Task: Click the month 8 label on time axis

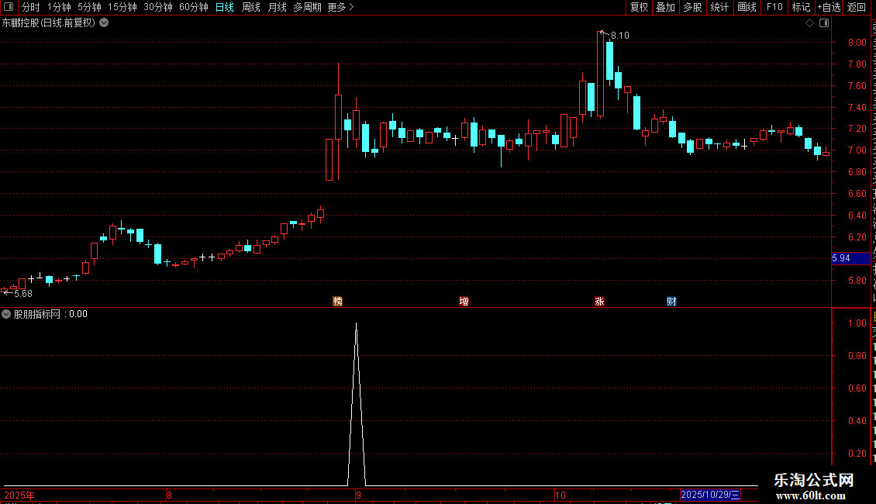Action: [x=169, y=495]
